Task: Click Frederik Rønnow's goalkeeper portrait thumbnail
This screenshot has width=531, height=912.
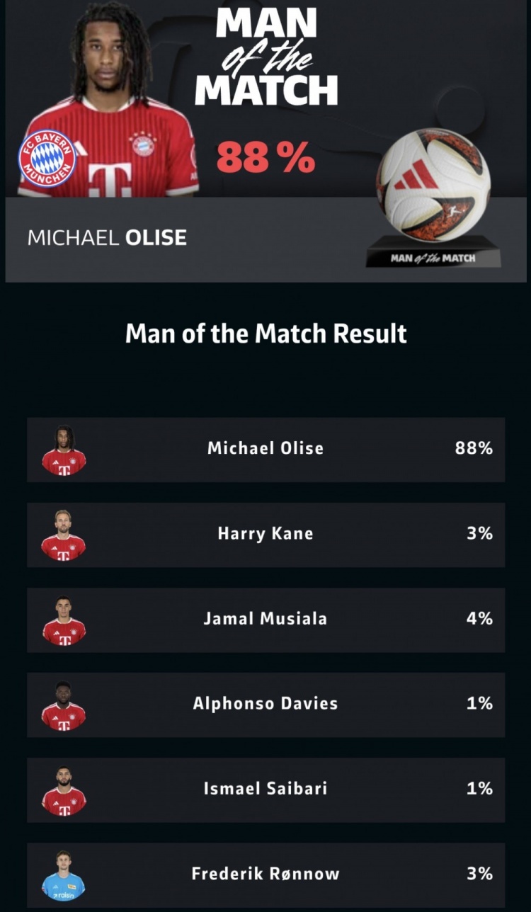Action: tap(64, 875)
